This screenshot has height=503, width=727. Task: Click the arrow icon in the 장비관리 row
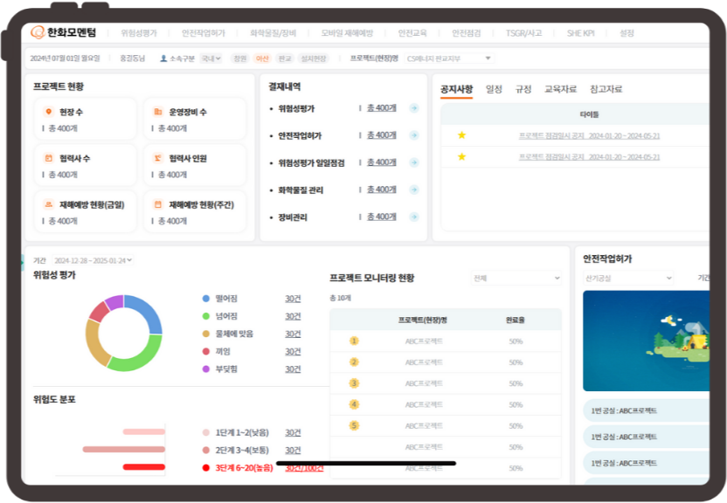tap(414, 217)
